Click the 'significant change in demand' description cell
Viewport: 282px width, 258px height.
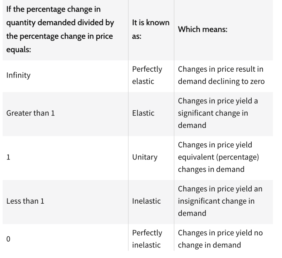tap(218, 113)
